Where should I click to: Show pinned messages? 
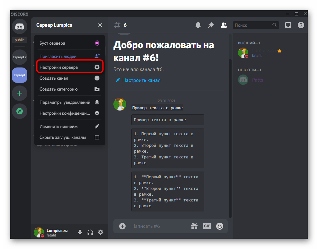(211, 25)
